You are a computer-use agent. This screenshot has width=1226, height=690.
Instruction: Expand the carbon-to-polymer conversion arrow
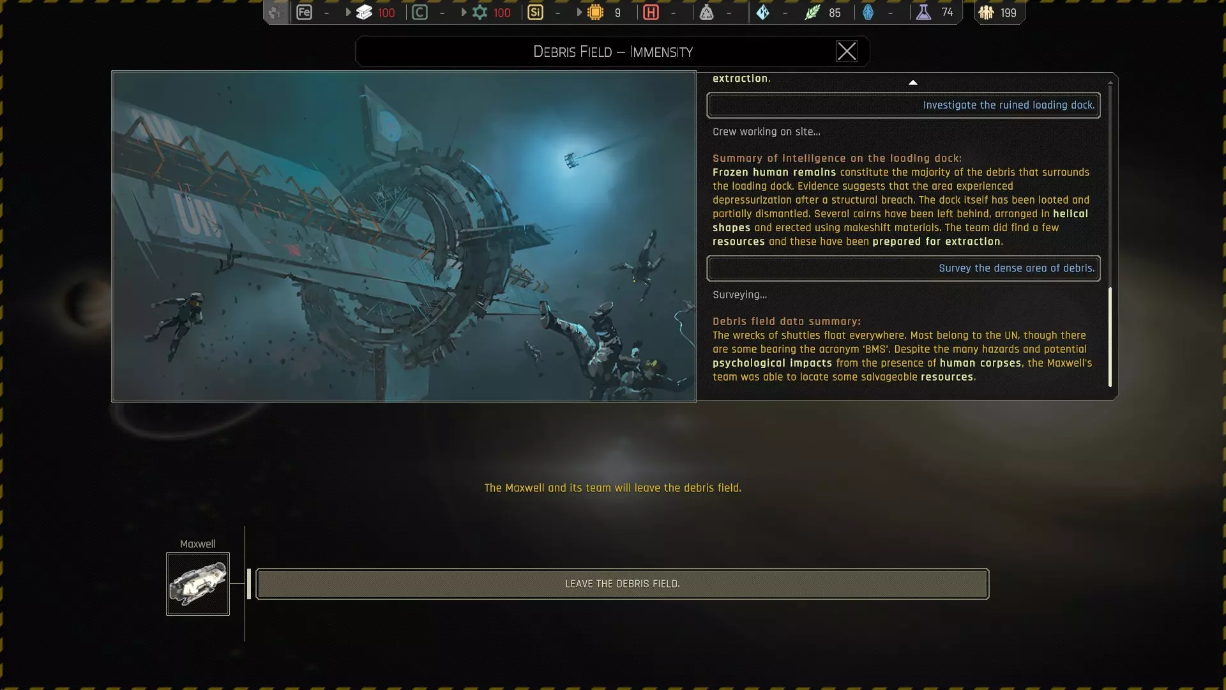[x=464, y=12]
